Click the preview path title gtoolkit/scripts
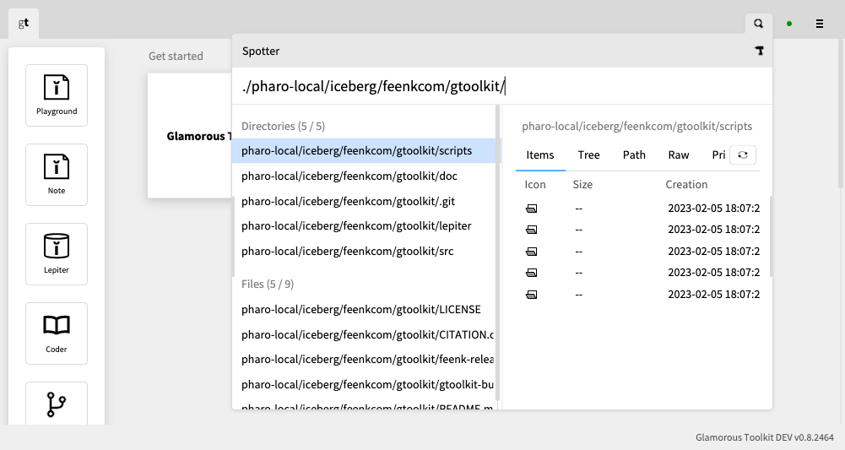 636,126
